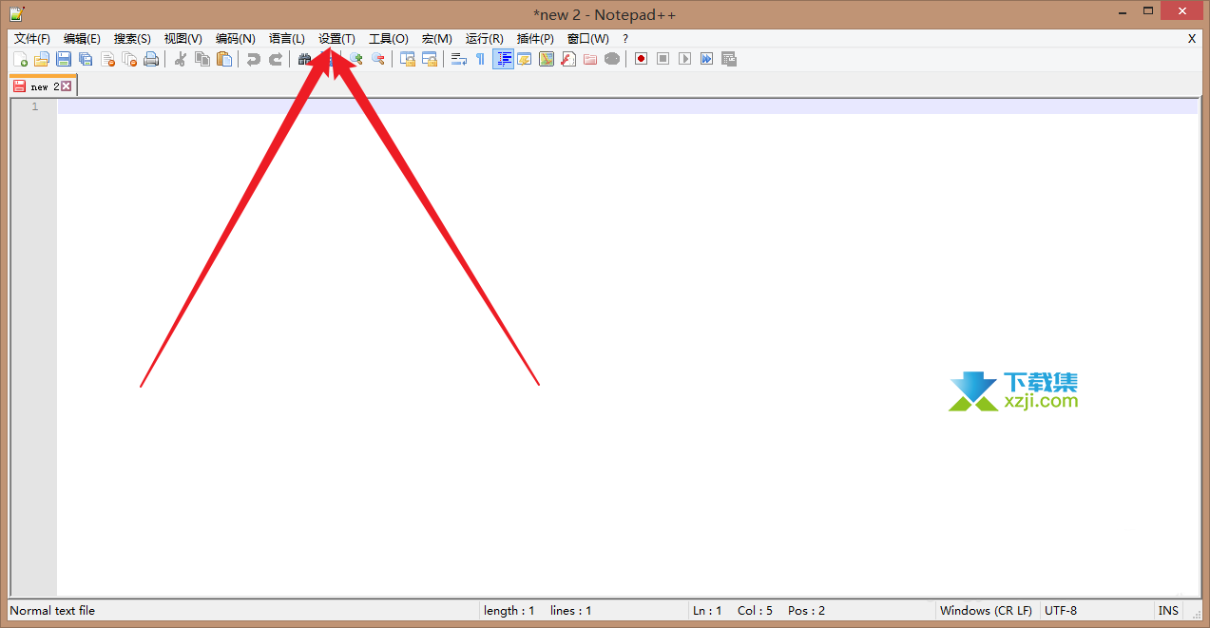Open the 运行(R) menu

point(484,39)
